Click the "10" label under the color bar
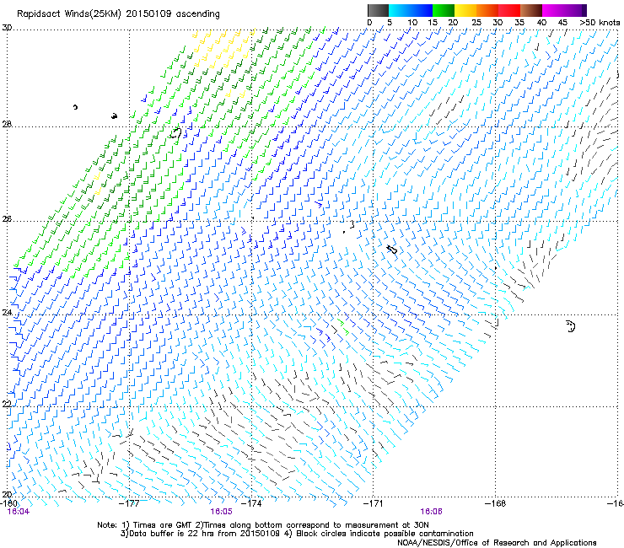624x548 pixels. coord(412,23)
